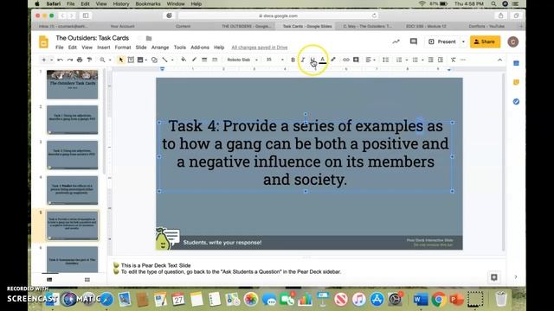Add a new slide with plus button
This screenshot has width=554, height=311.
[44, 60]
